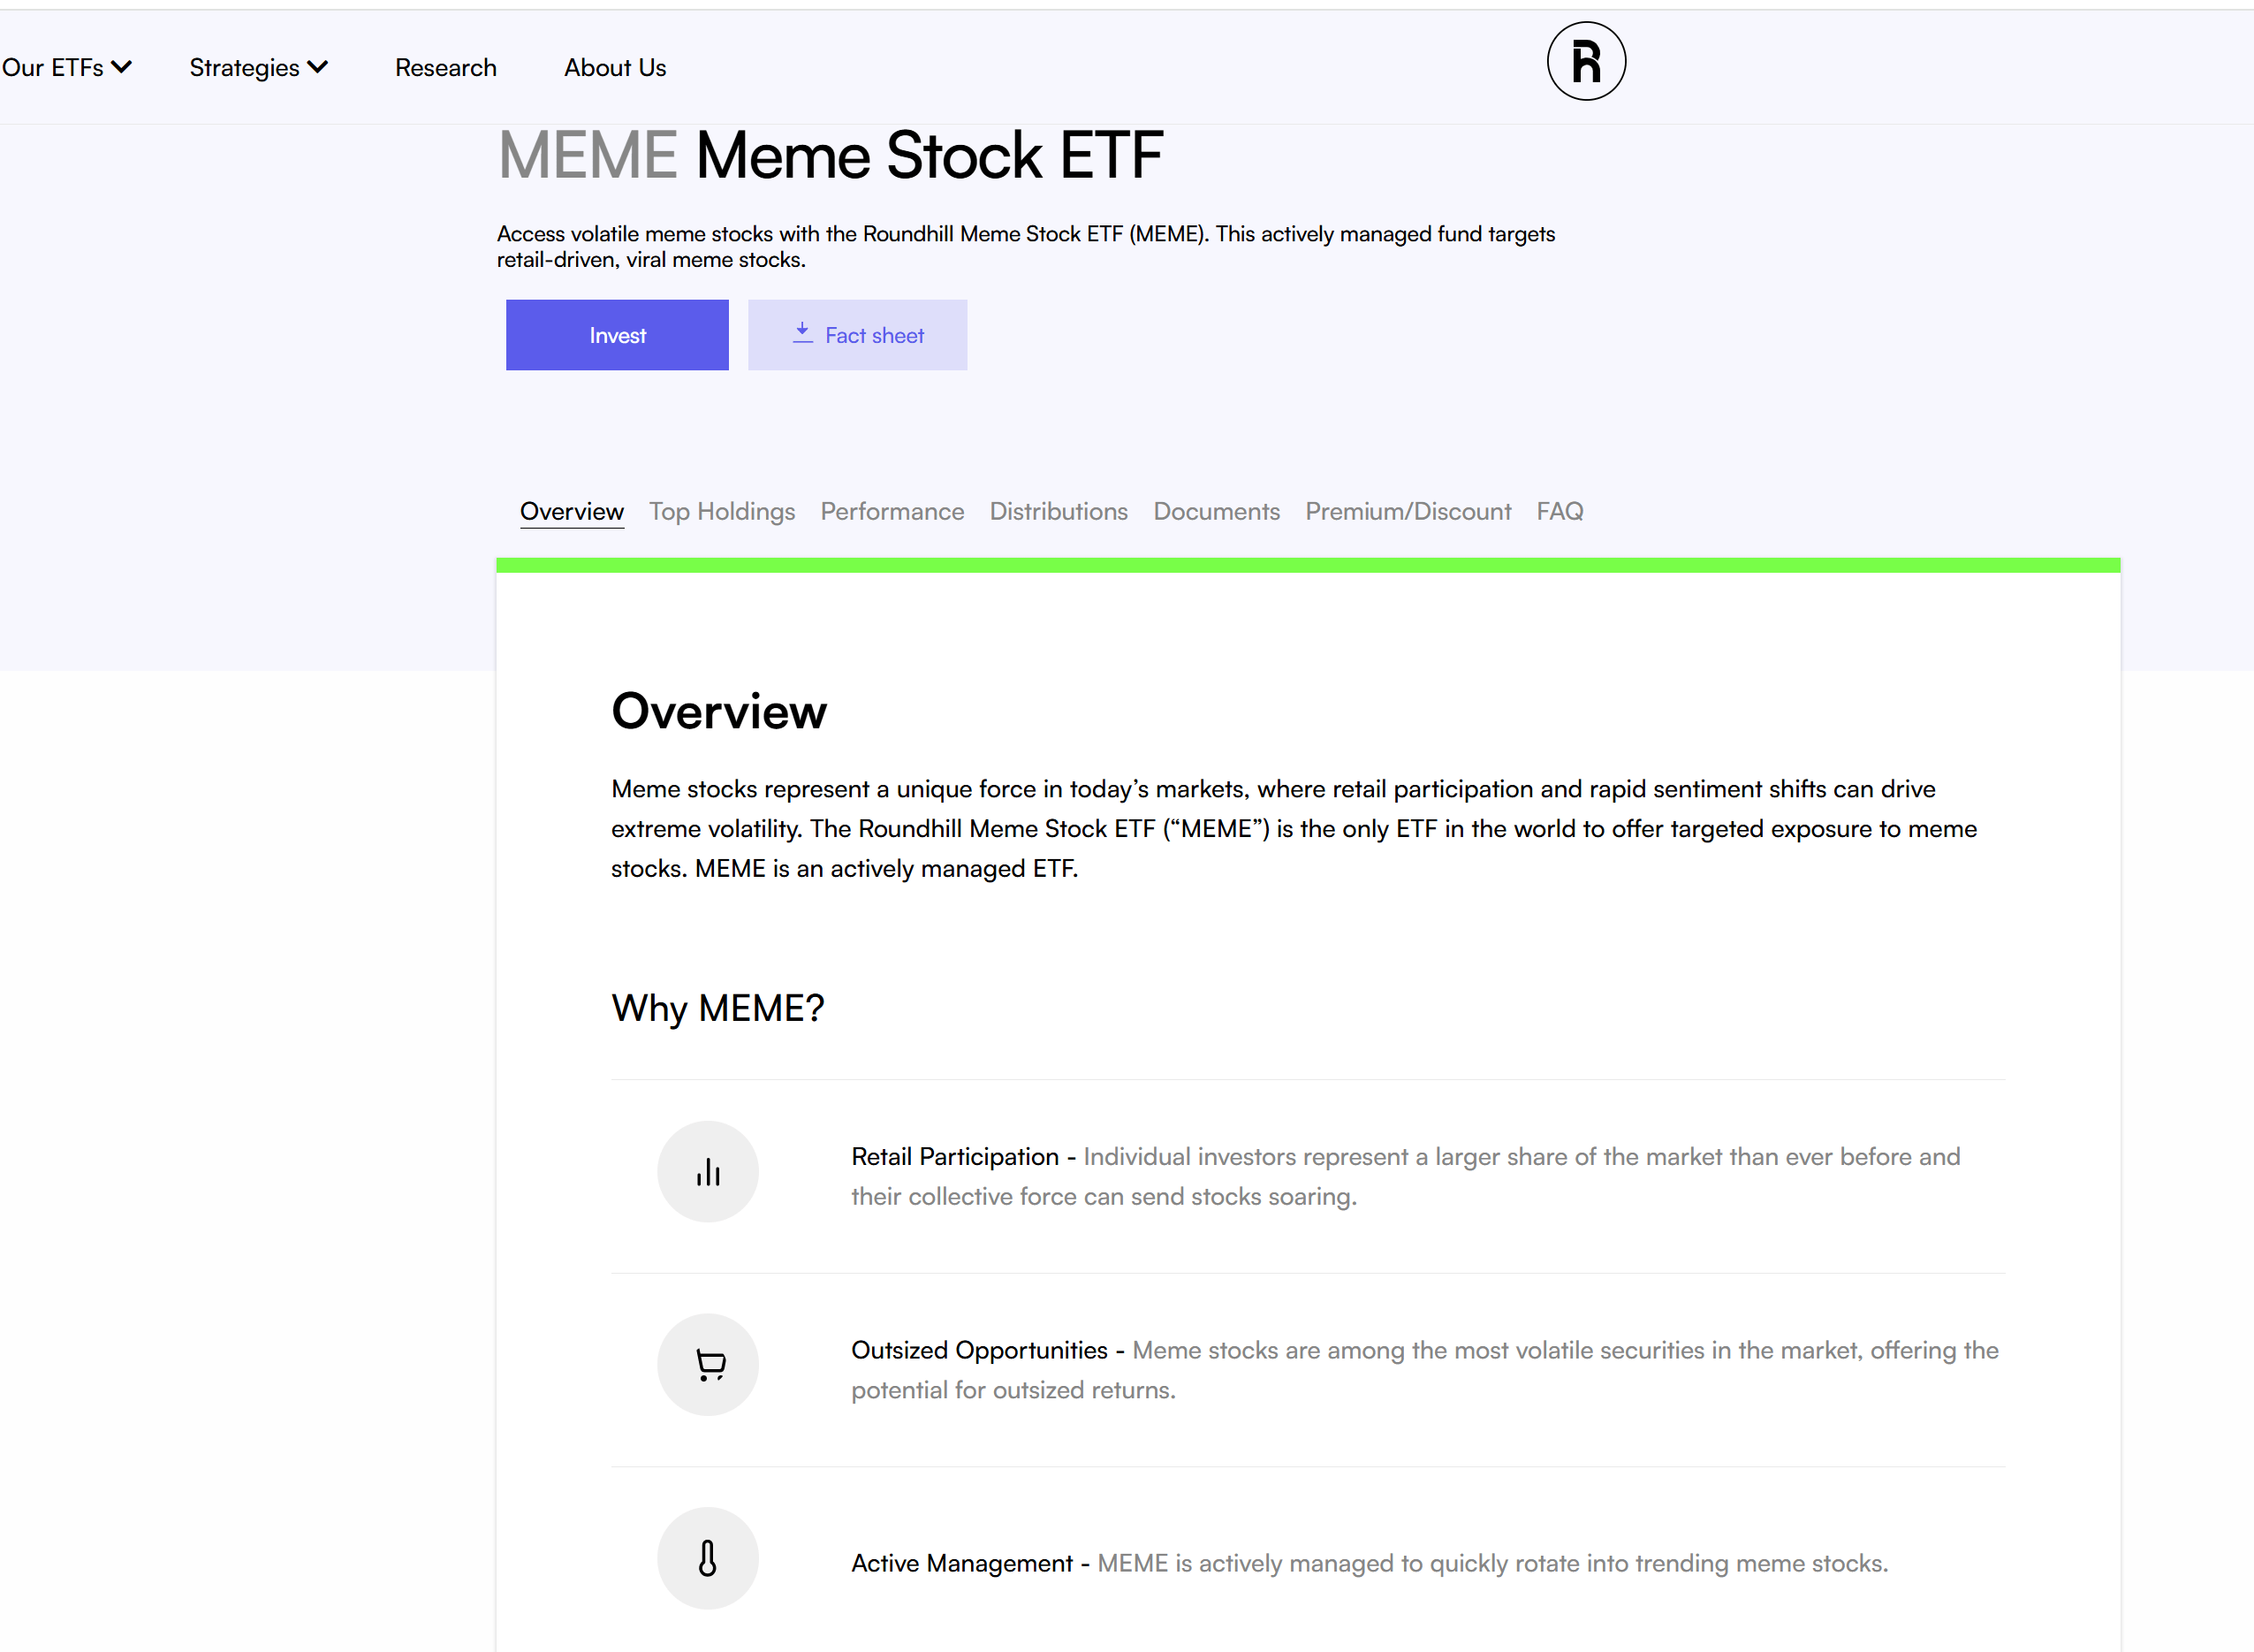Download the Fact sheet
The image size is (2254, 1652).
pyautogui.click(x=858, y=335)
